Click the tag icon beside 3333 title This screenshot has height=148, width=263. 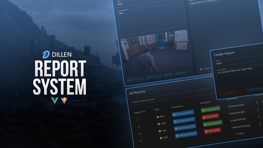pos(161,138)
